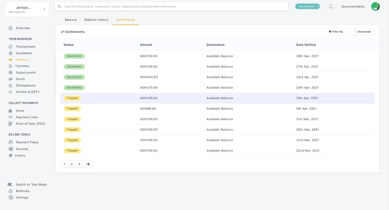389x210 pixels.
Task: Go to page 2
Action: pos(72,164)
